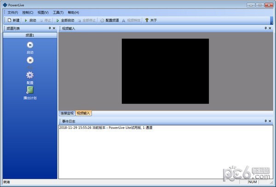
Task: Expand the 频道1 channel header
Action: point(30,35)
